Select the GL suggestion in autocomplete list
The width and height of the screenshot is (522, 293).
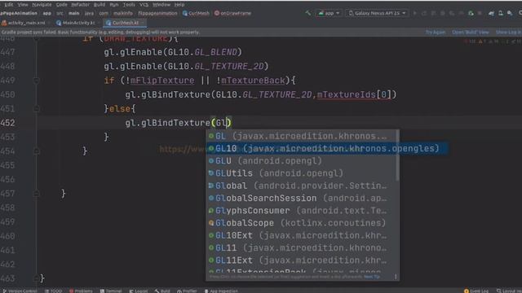[x=301, y=136]
